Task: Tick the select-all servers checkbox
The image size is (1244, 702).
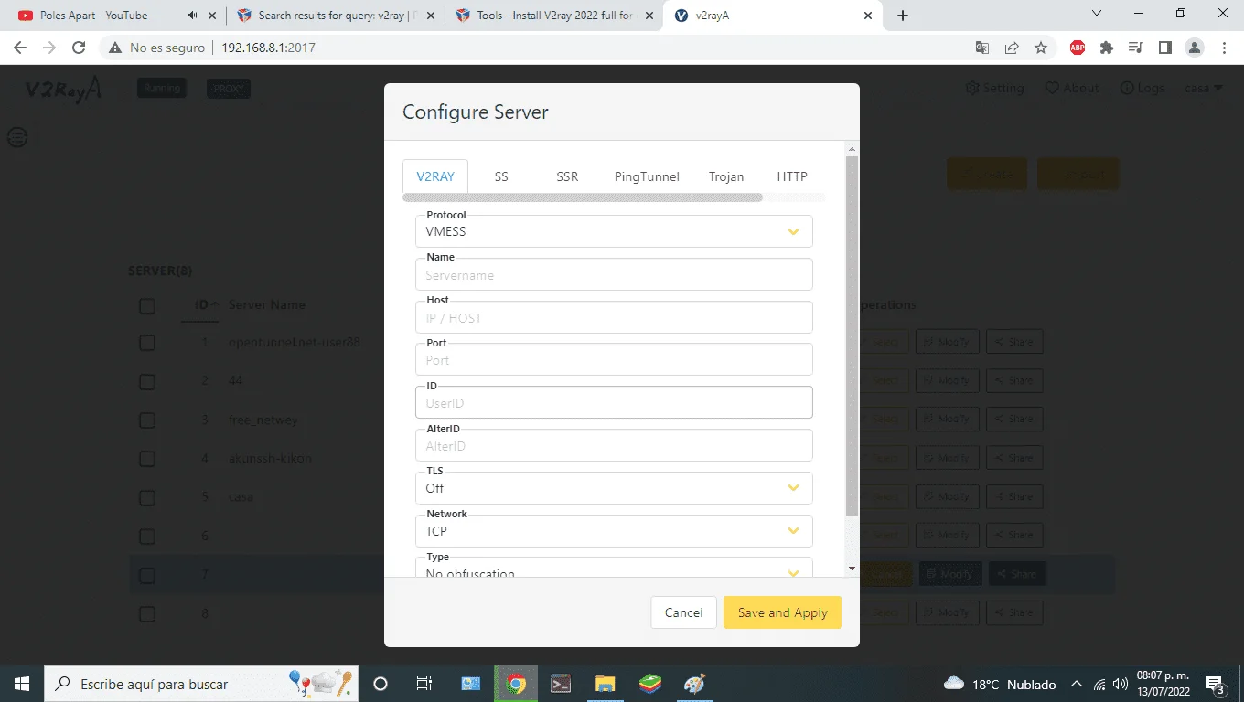Action: tap(147, 305)
